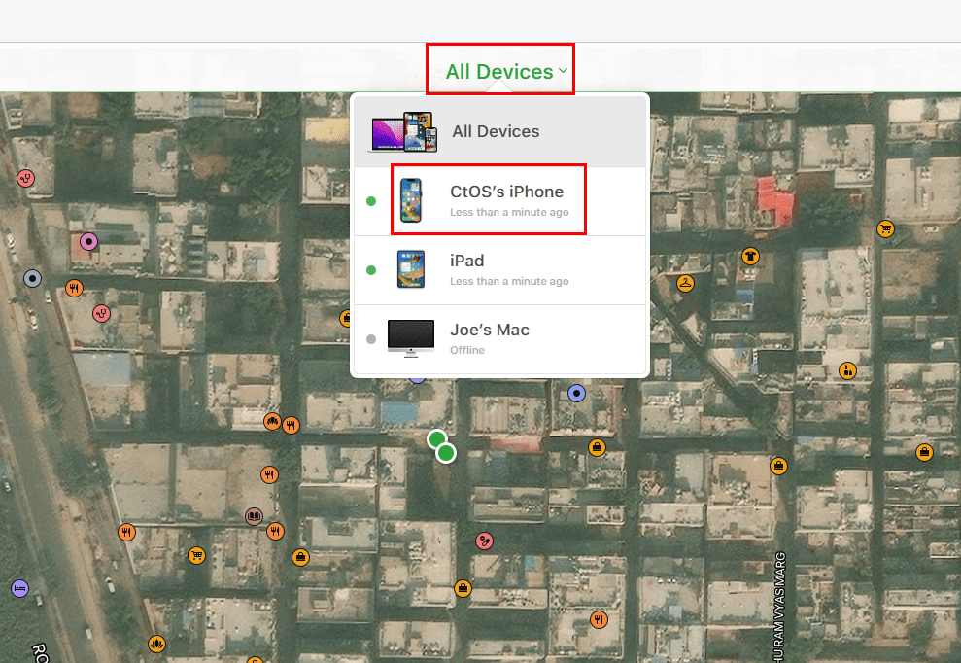
Task: Select Joe's Mac in the device list
Action: point(500,339)
